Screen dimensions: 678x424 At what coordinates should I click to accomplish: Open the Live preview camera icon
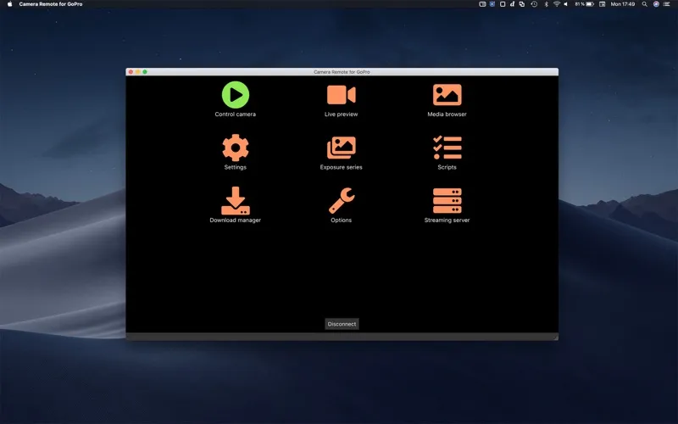click(342, 95)
